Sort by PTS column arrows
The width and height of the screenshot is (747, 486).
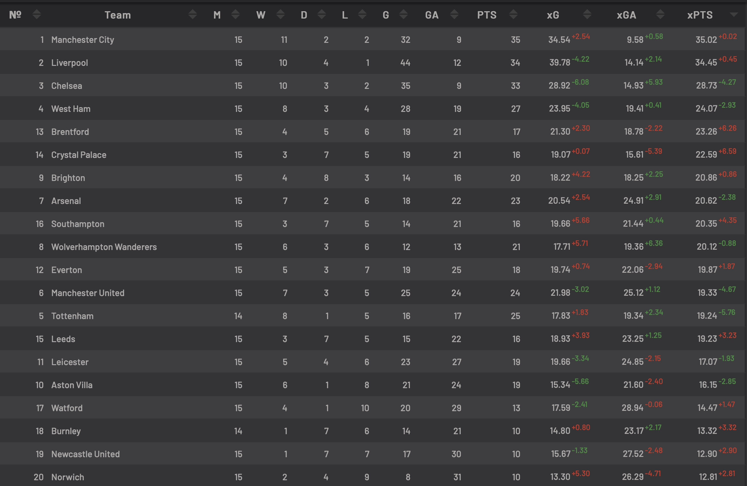[513, 14]
